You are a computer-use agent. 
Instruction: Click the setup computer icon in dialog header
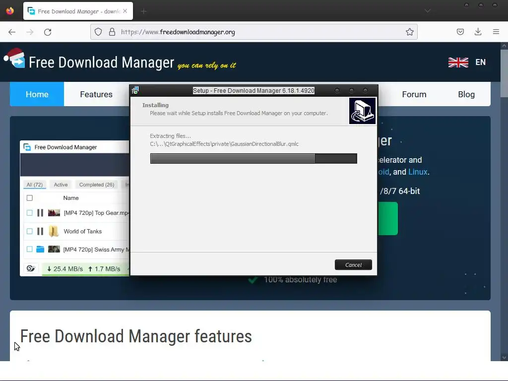[362, 111]
